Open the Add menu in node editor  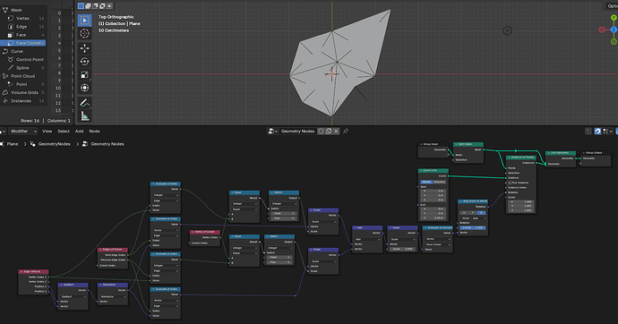79,131
